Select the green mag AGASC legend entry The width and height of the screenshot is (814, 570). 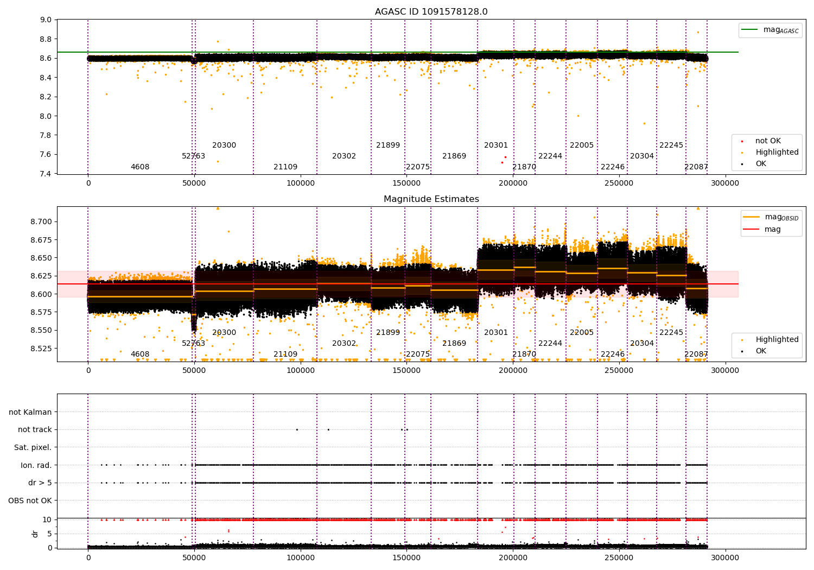click(x=771, y=30)
